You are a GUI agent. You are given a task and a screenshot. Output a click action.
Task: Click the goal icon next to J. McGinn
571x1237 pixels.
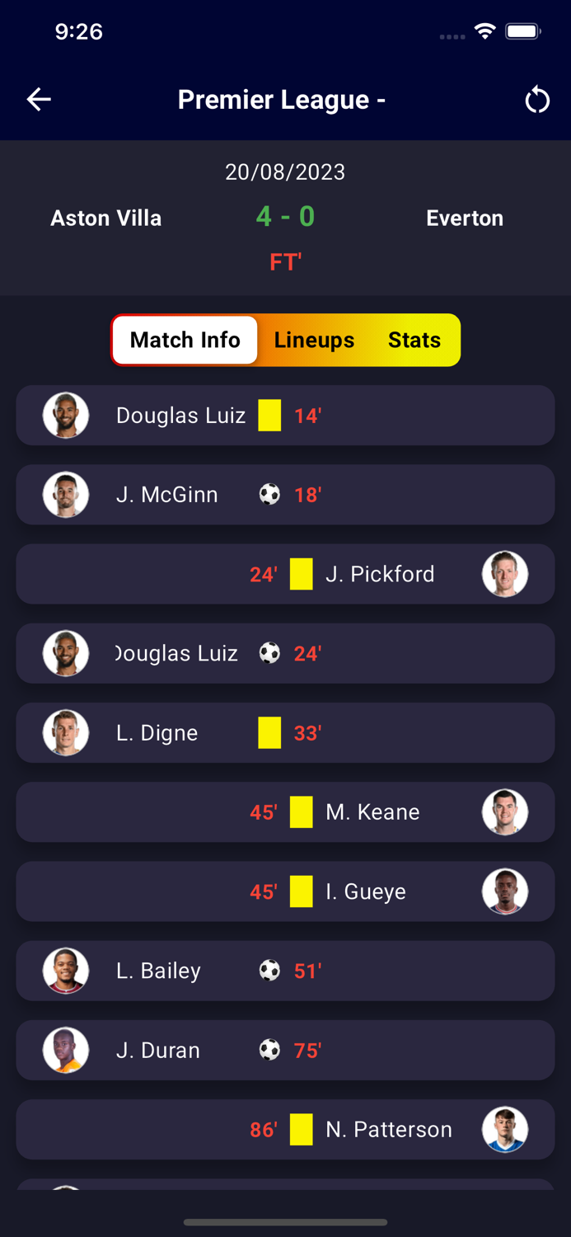click(269, 494)
